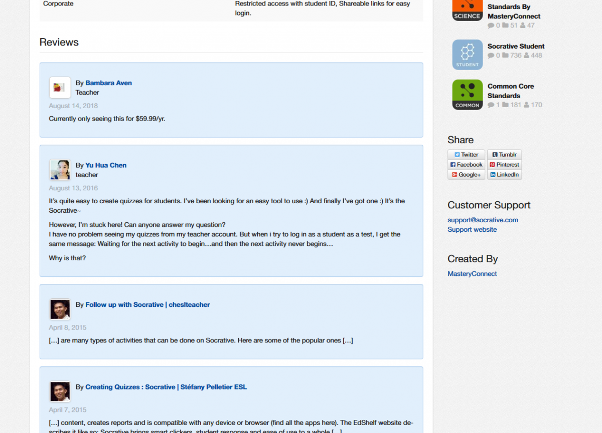This screenshot has height=433, width=602.
Task: Click Yu Hua Chen's profile photo
Action: tap(60, 170)
